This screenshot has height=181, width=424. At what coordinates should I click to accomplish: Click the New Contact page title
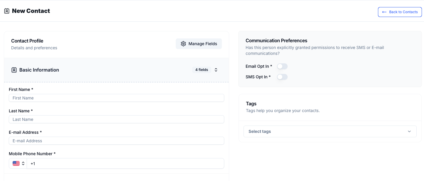tap(31, 11)
